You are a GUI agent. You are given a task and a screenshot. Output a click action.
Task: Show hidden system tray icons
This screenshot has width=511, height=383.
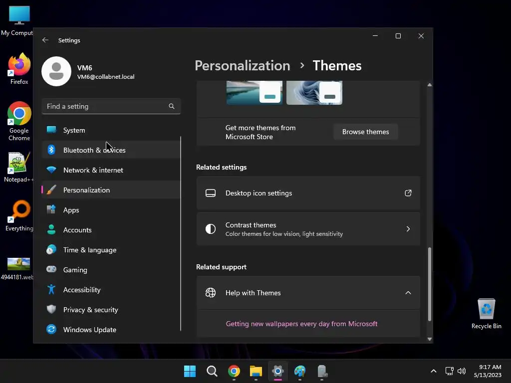pyautogui.click(x=434, y=371)
